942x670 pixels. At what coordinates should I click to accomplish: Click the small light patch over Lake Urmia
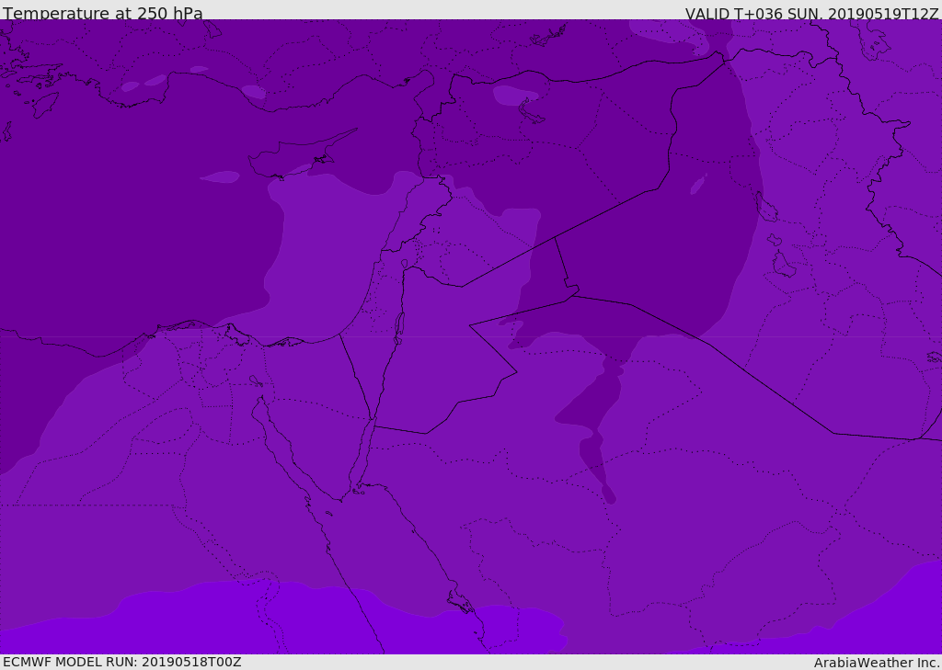click(698, 185)
